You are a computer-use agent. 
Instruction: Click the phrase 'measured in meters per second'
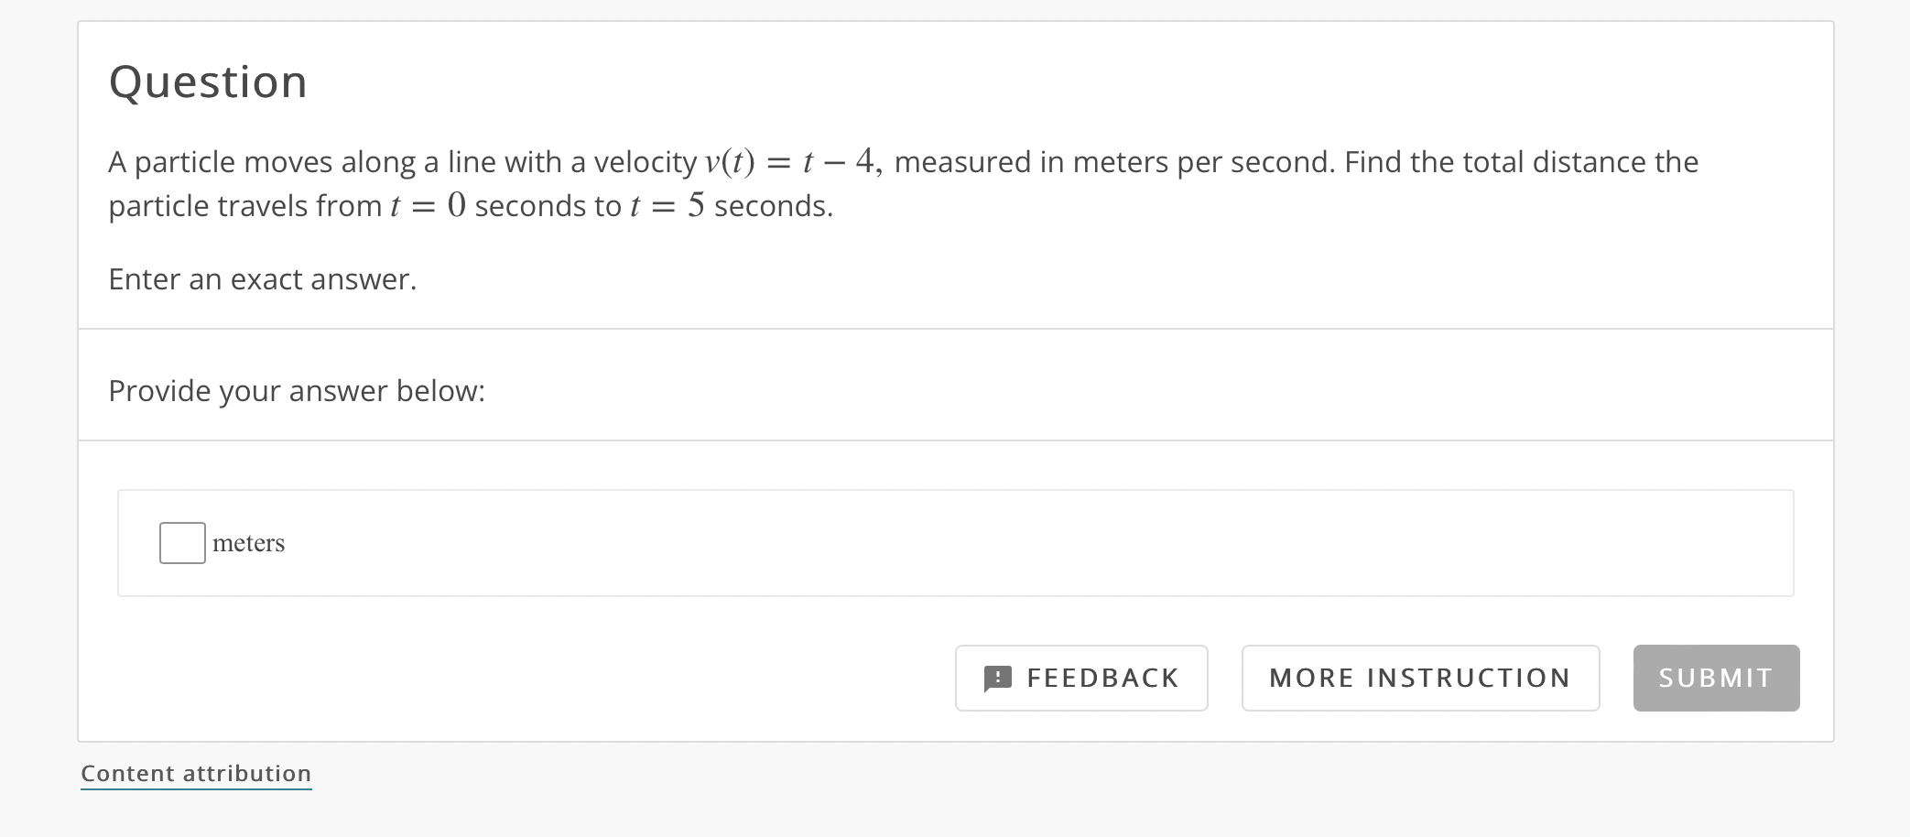click(1113, 162)
